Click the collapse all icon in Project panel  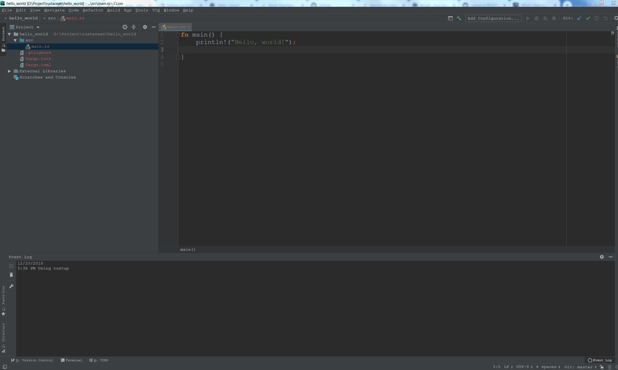click(134, 27)
